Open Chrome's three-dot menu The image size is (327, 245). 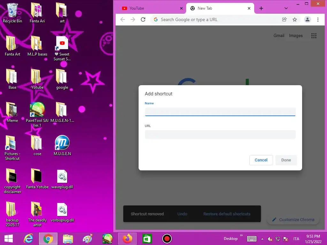[318, 19]
